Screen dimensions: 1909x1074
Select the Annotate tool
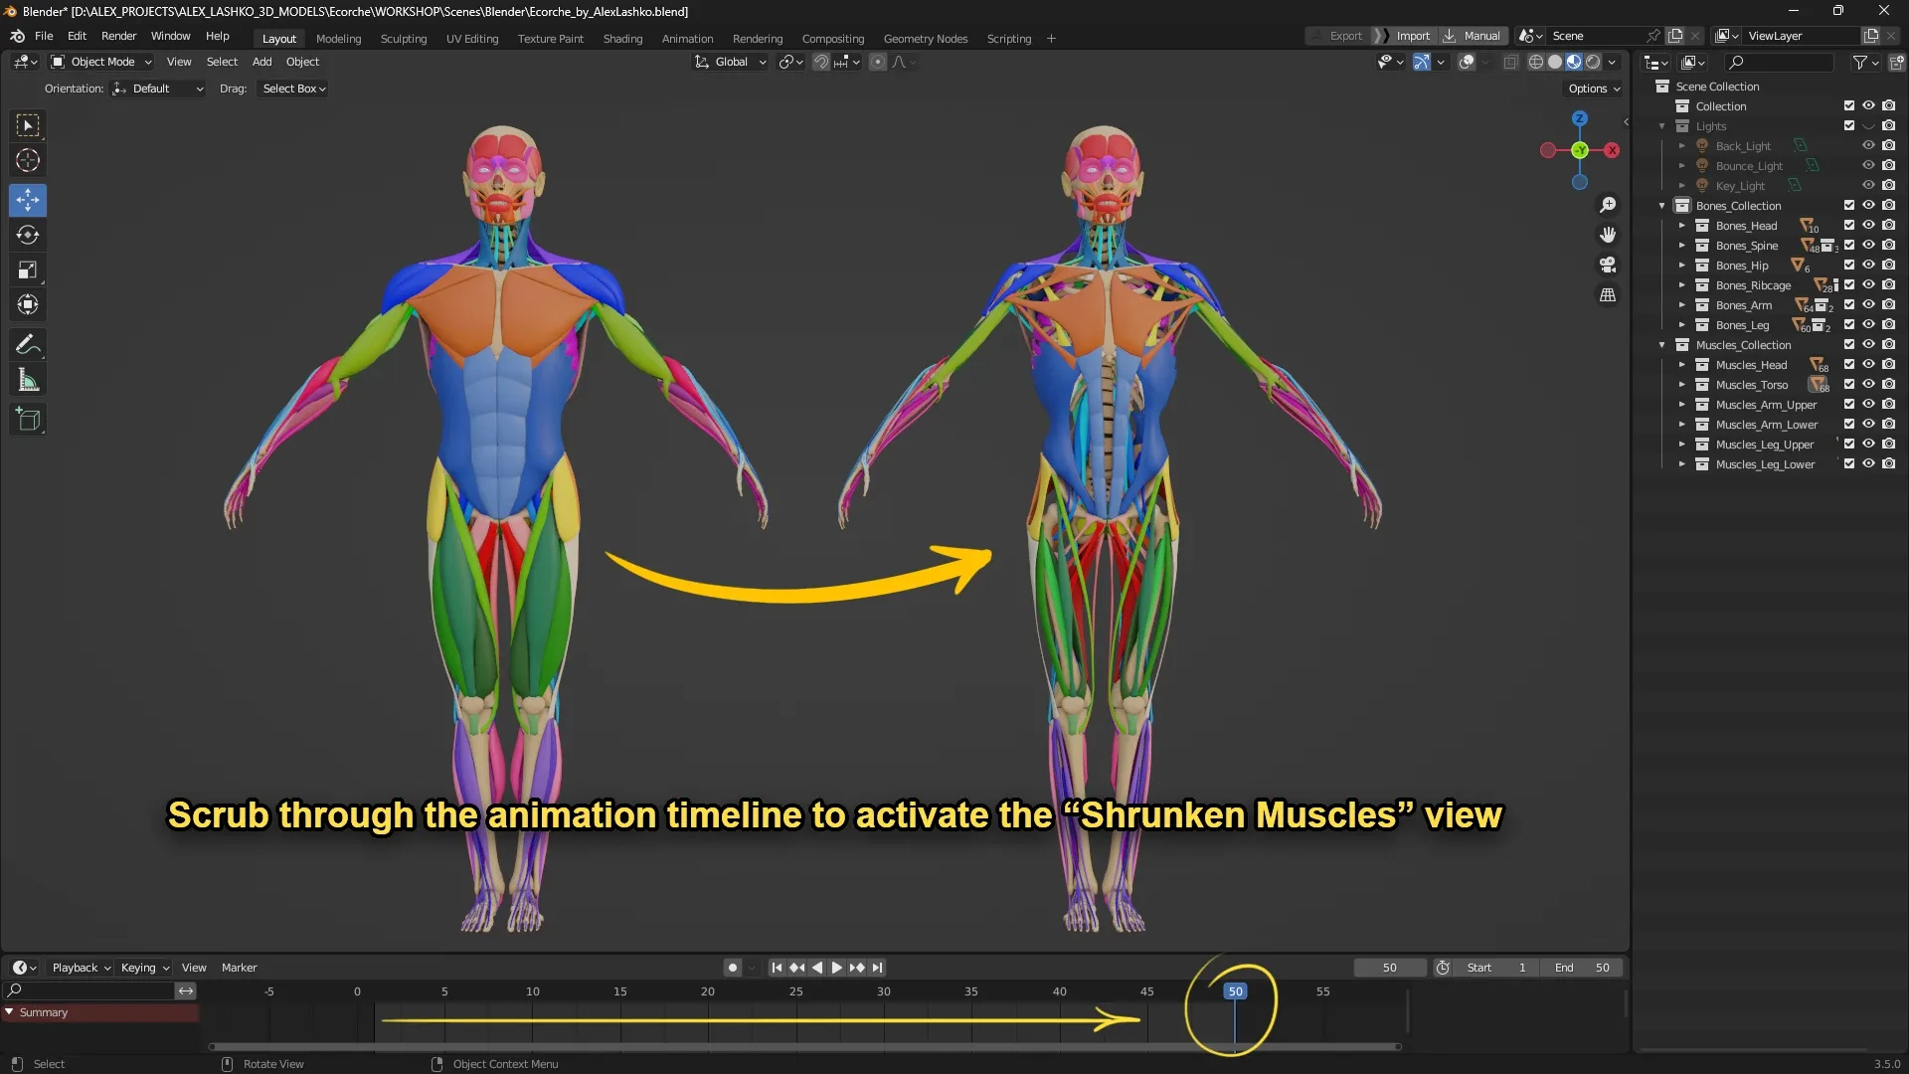pos(28,345)
